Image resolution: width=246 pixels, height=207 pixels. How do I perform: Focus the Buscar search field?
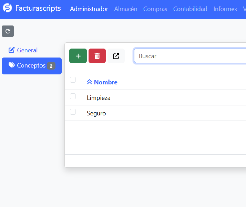190,56
